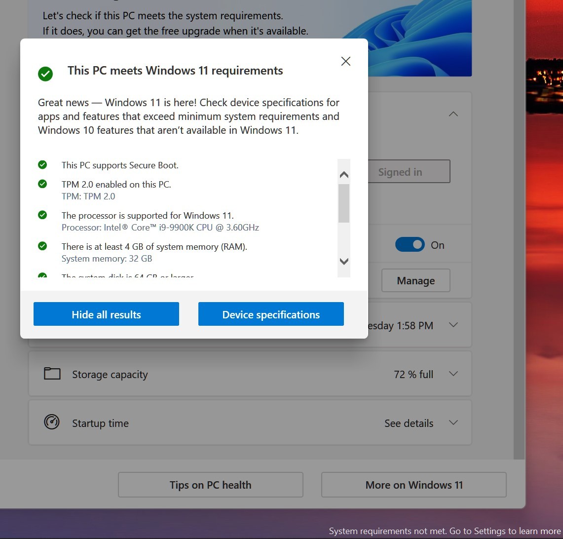The height and width of the screenshot is (539, 563).
Task: Expand the row showing 1:58 PM
Action: click(x=453, y=325)
